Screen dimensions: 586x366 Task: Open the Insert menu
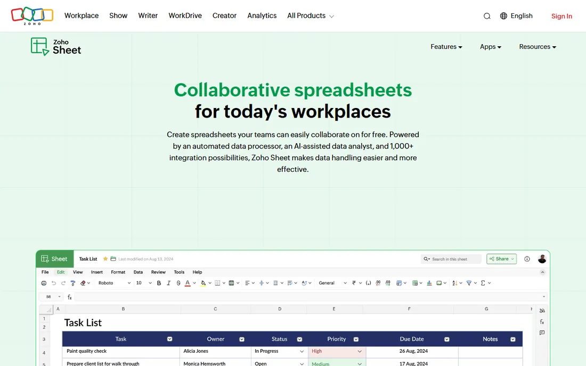pyautogui.click(x=97, y=272)
